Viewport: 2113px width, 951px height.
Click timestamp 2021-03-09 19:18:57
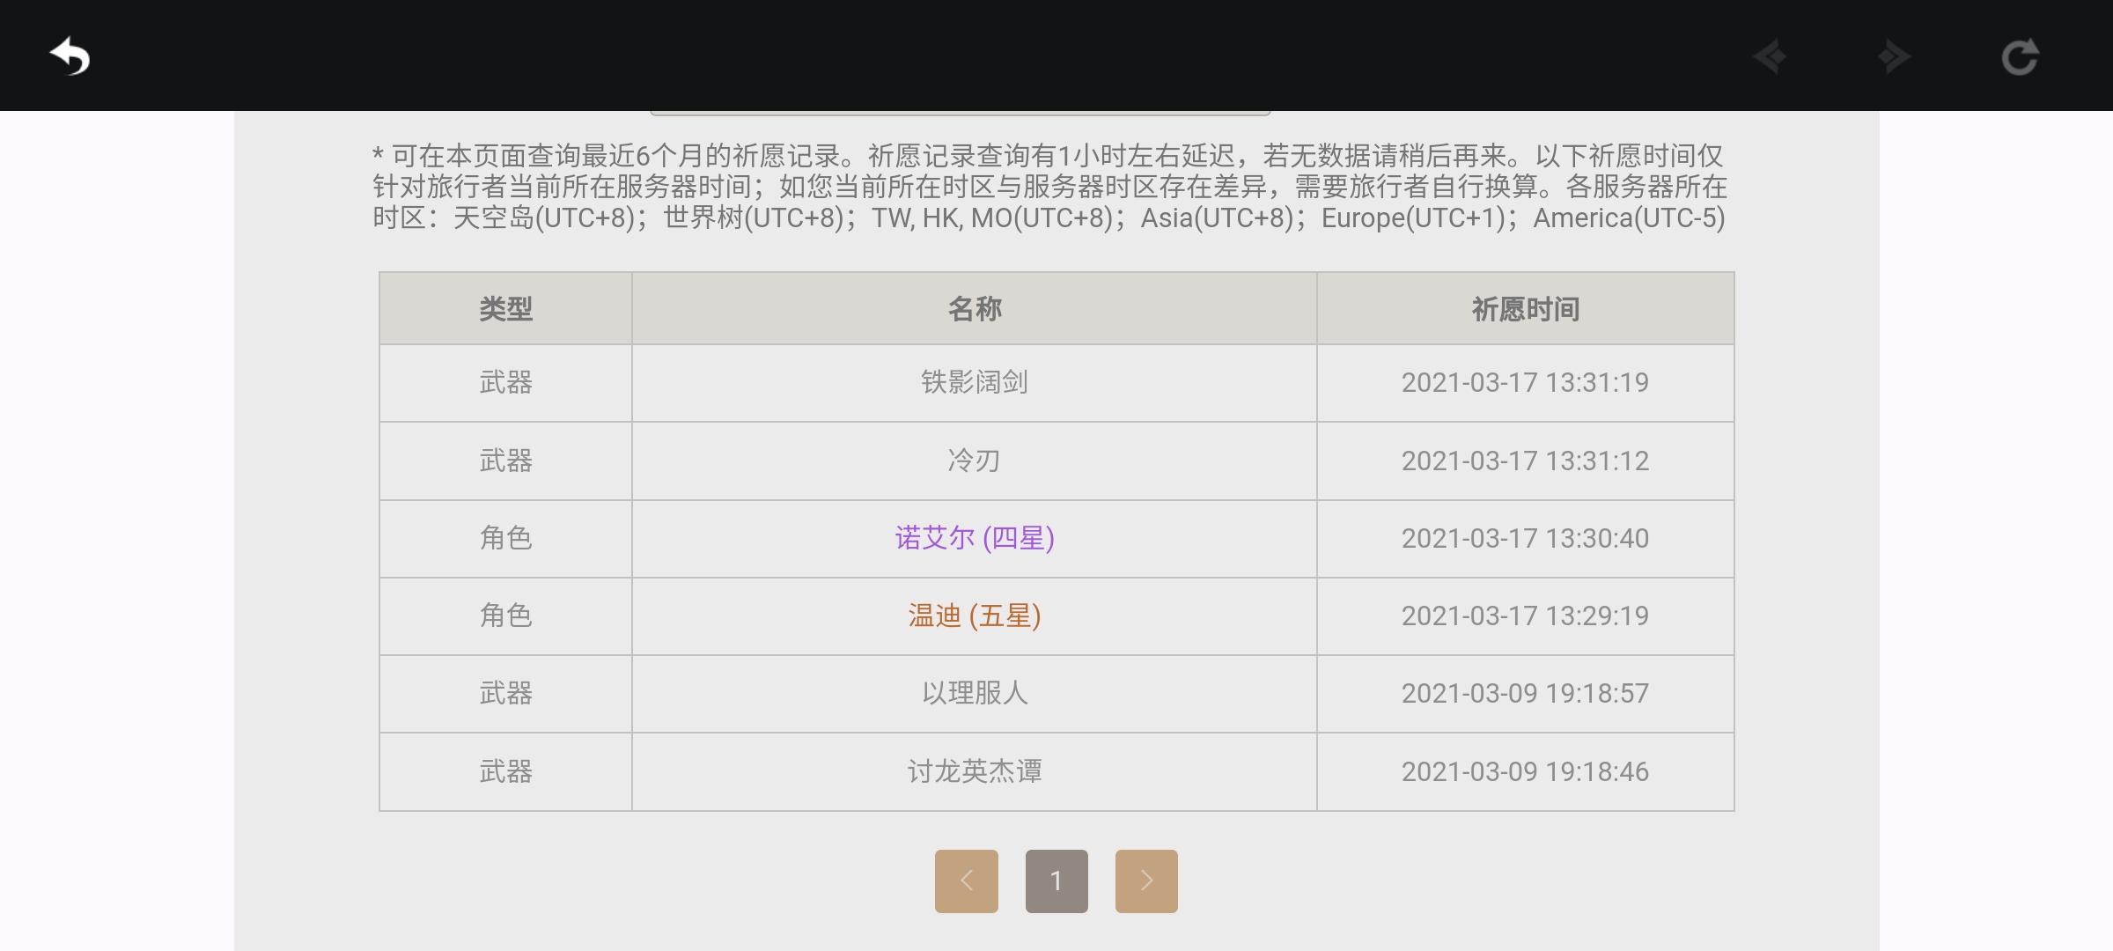pos(1525,693)
